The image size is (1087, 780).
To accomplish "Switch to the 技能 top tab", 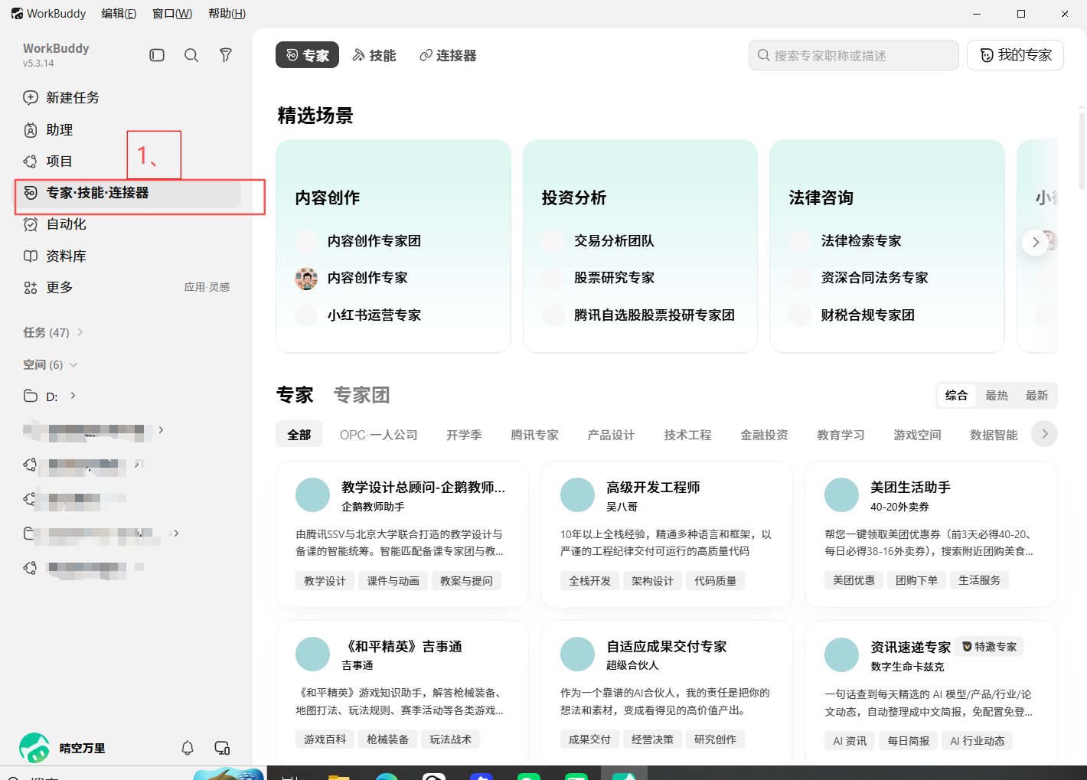I will tap(374, 55).
